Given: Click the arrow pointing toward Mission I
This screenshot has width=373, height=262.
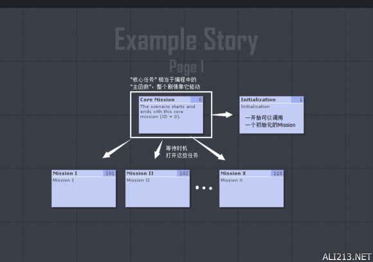Looking at the screenshot, I should pos(116,149).
